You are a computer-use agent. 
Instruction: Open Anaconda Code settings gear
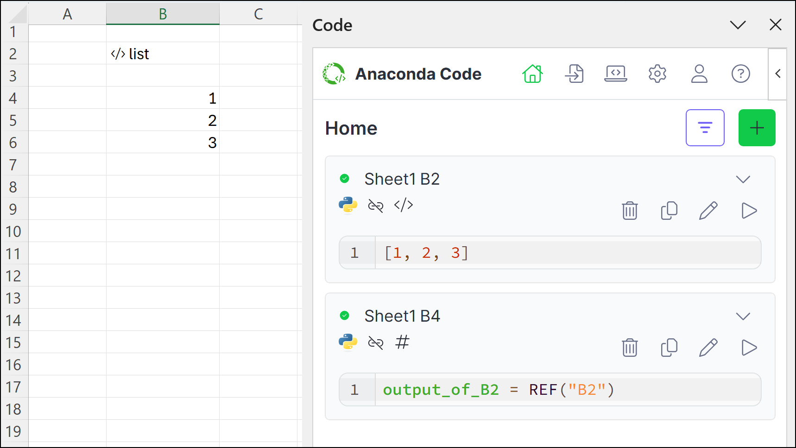coord(657,74)
